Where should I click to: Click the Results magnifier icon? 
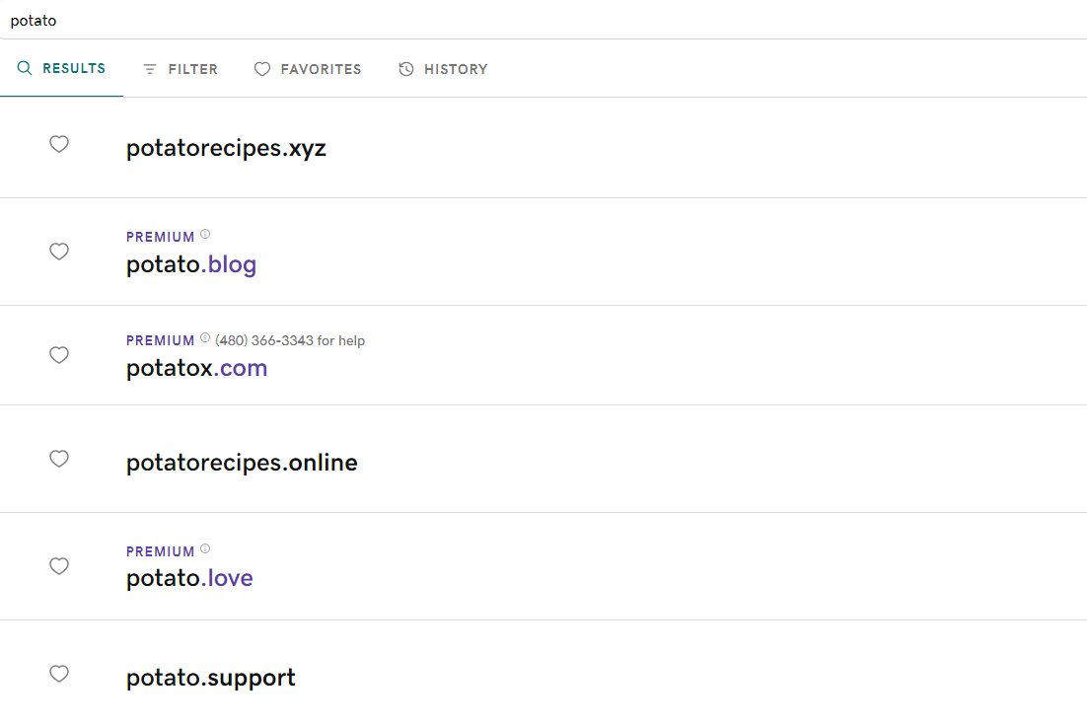tap(25, 68)
